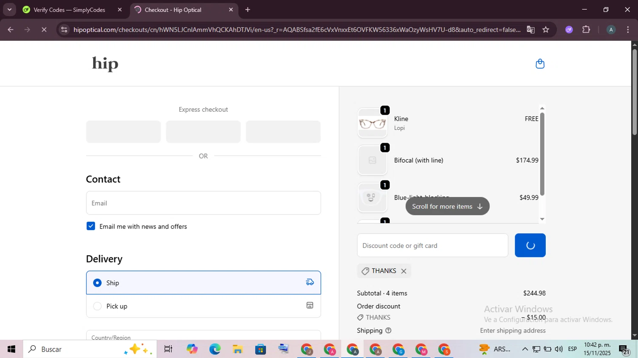The width and height of the screenshot is (638, 358).
Task: Click the item list scroll-down arrow
Action: coord(542,219)
